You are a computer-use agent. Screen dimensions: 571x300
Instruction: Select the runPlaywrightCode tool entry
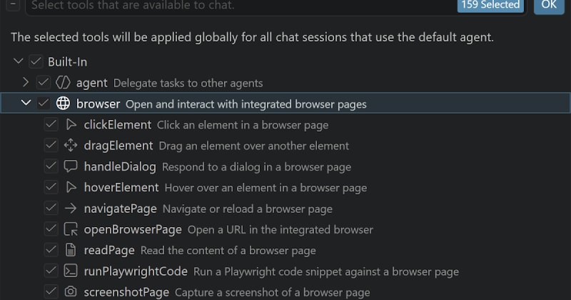pos(136,271)
